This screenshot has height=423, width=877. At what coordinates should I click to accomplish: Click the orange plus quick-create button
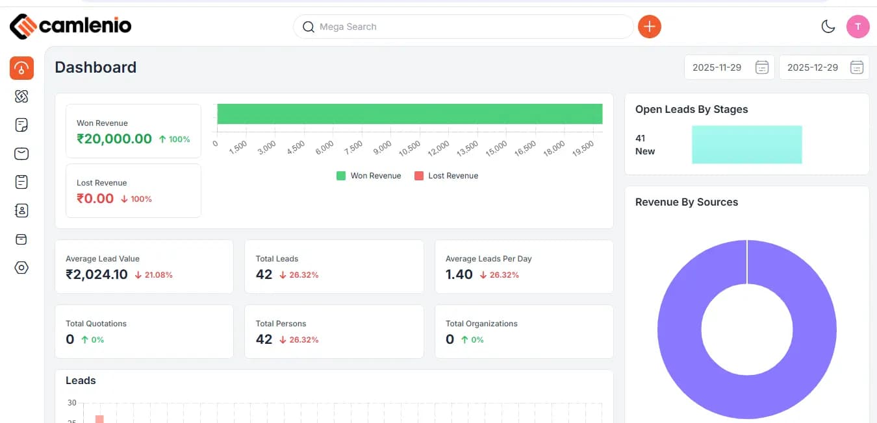[x=650, y=27]
